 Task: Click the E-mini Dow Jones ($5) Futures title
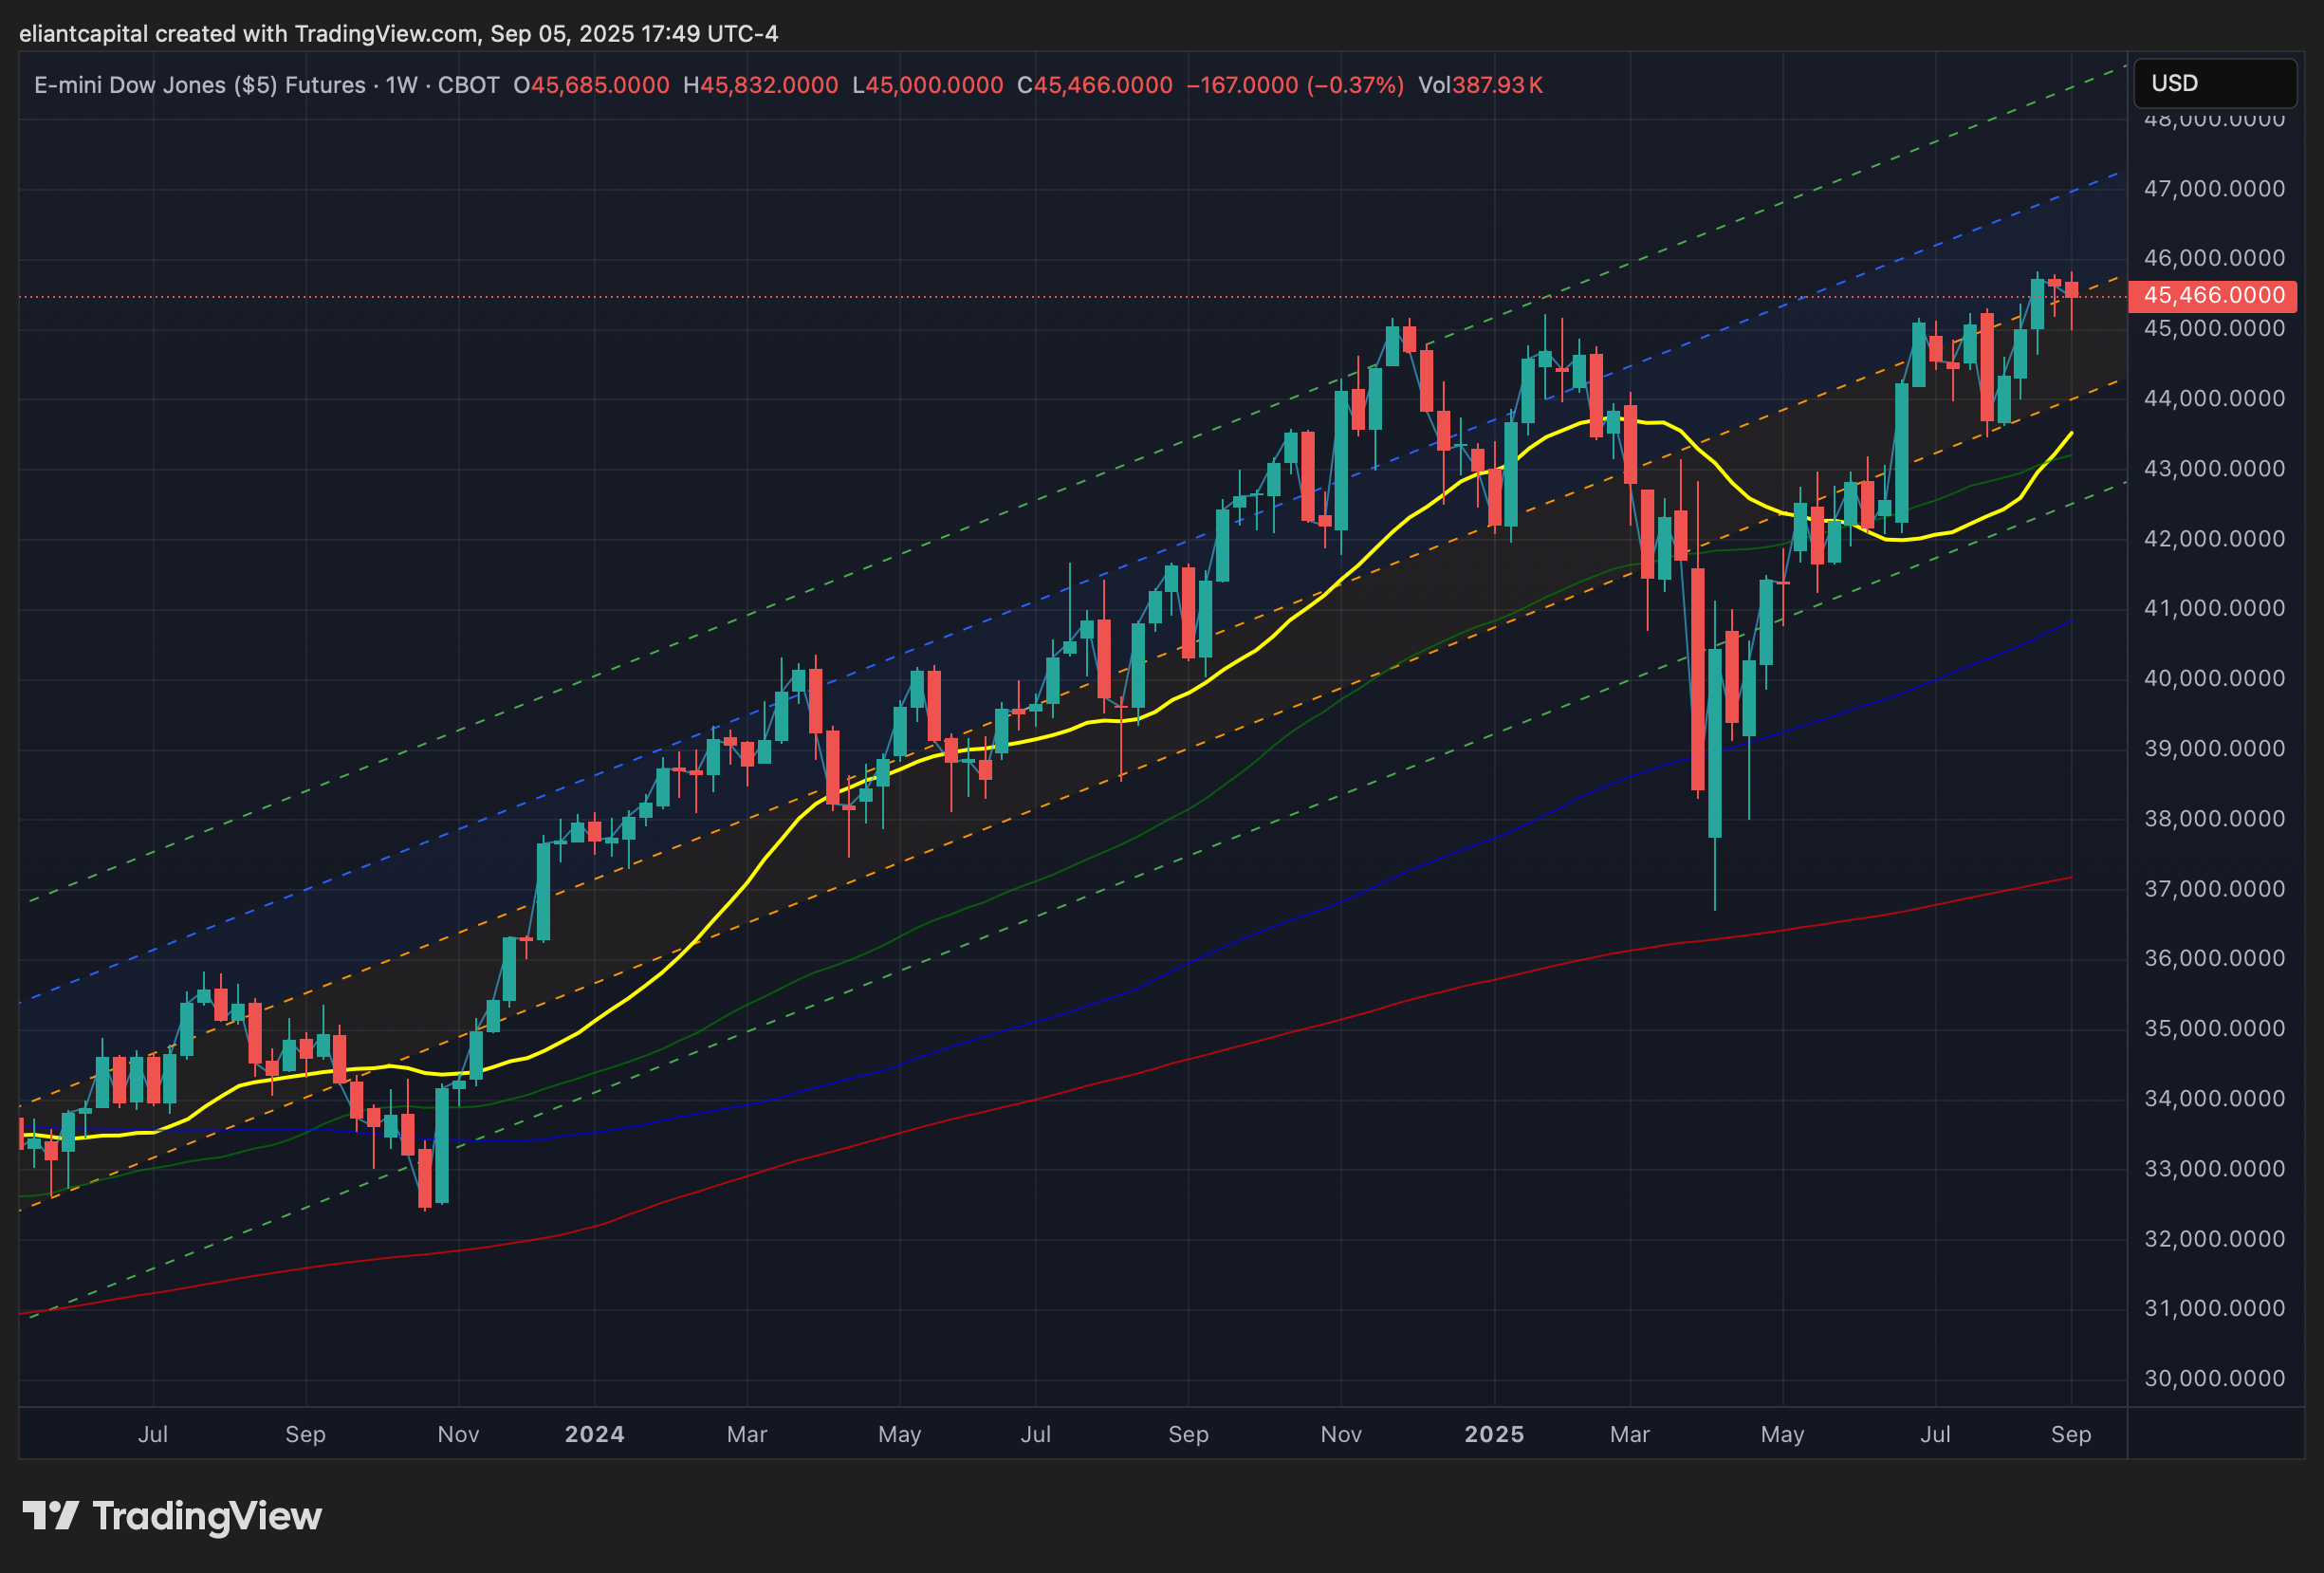pyautogui.click(x=199, y=85)
